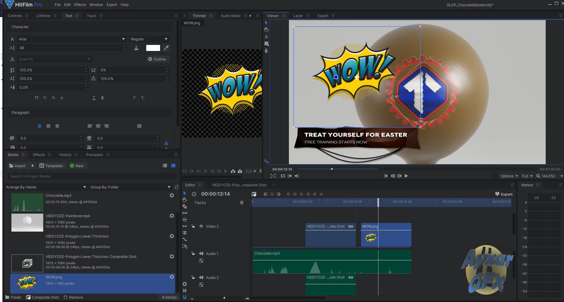Open the Over Fill dropdown
This screenshot has width=564, height=302.
[54, 59]
